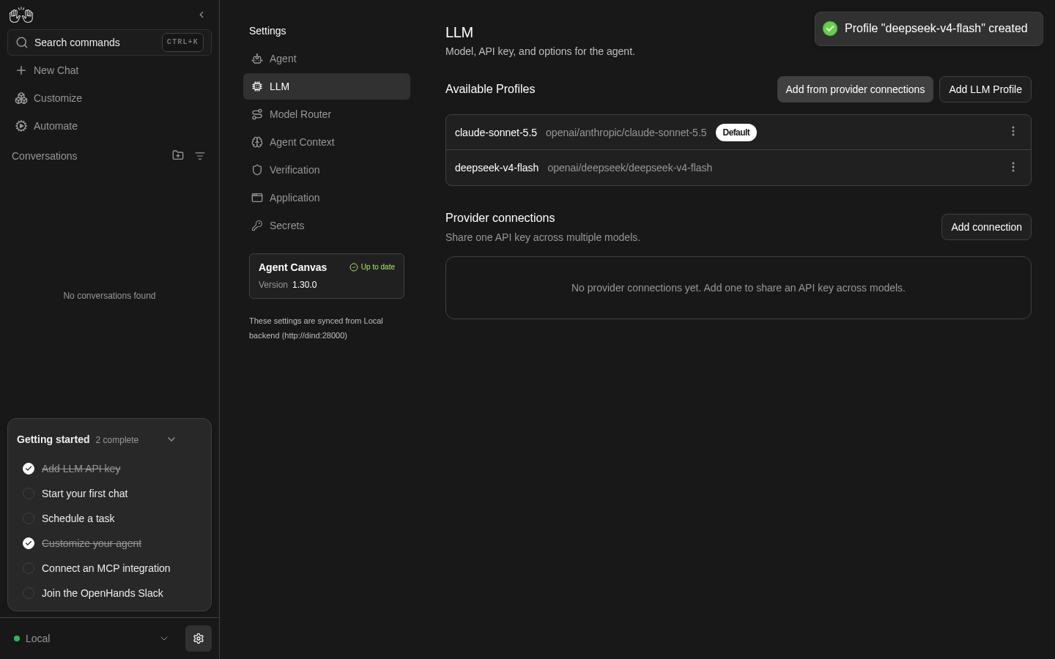Open options menu for deepseek-v4-flash profile
The image size is (1055, 659).
coord(1013,168)
